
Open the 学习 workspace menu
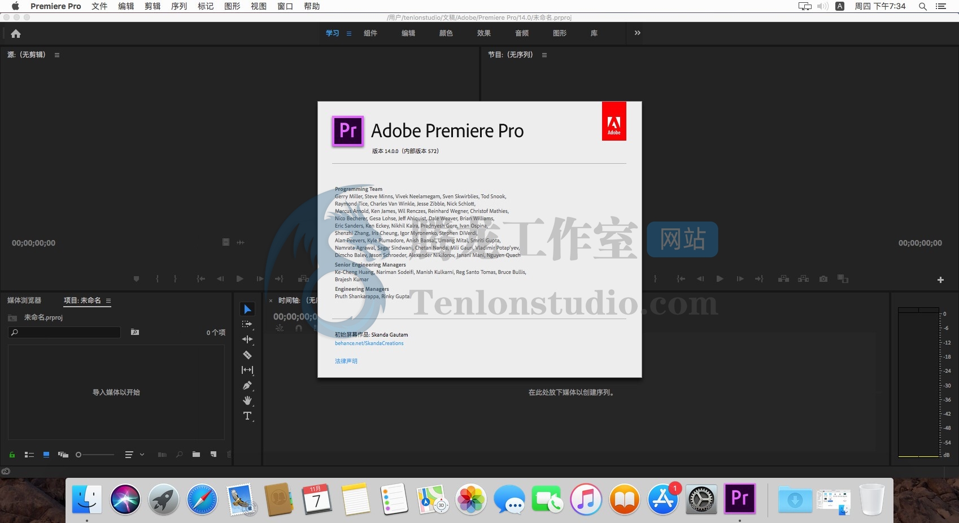click(349, 33)
